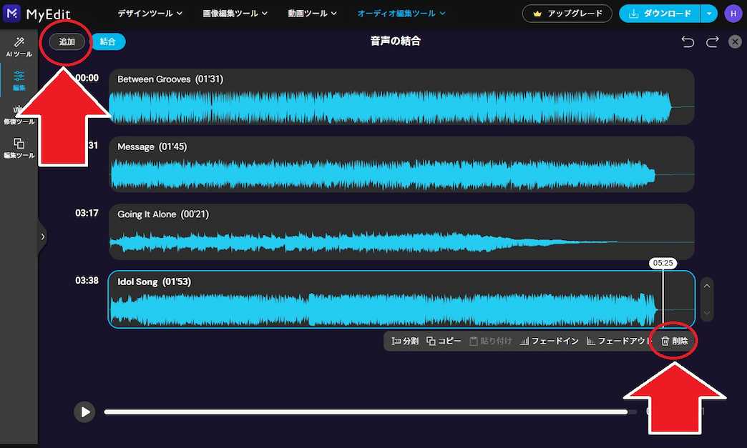Click the Undo arrow icon
The height and width of the screenshot is (448, 747).
[x=688, y=41]
